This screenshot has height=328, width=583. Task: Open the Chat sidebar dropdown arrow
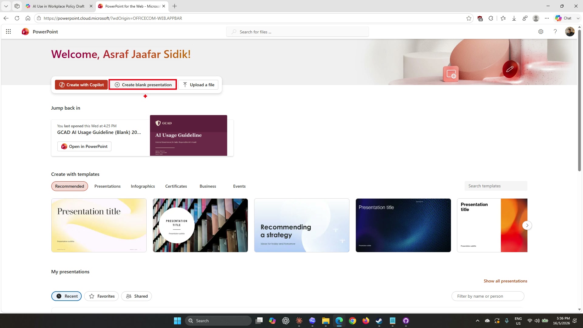click(x=578, y=18)
